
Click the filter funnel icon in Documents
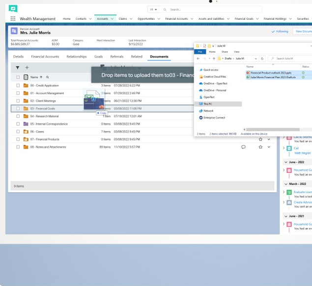(x=18, y=67)
